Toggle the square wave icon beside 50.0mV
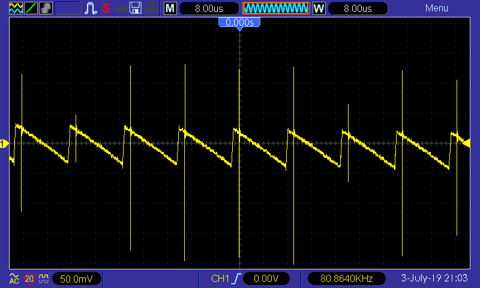The image size is (480, 288). point(44,278)
